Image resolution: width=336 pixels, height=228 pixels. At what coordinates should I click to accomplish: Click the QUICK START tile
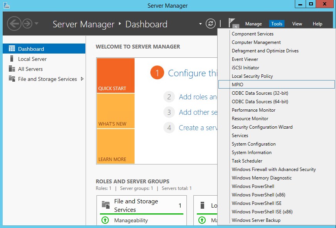(115, 75)
